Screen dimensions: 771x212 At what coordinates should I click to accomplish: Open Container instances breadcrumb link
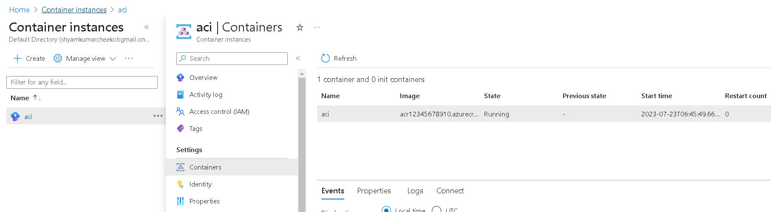[74, 10]
